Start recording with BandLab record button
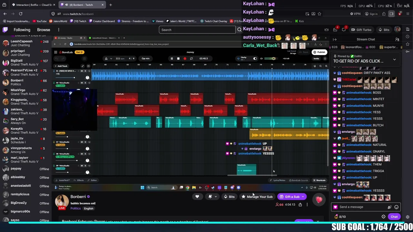The width and height of the screenshot is (413, 232). click(x=185, y=58)
